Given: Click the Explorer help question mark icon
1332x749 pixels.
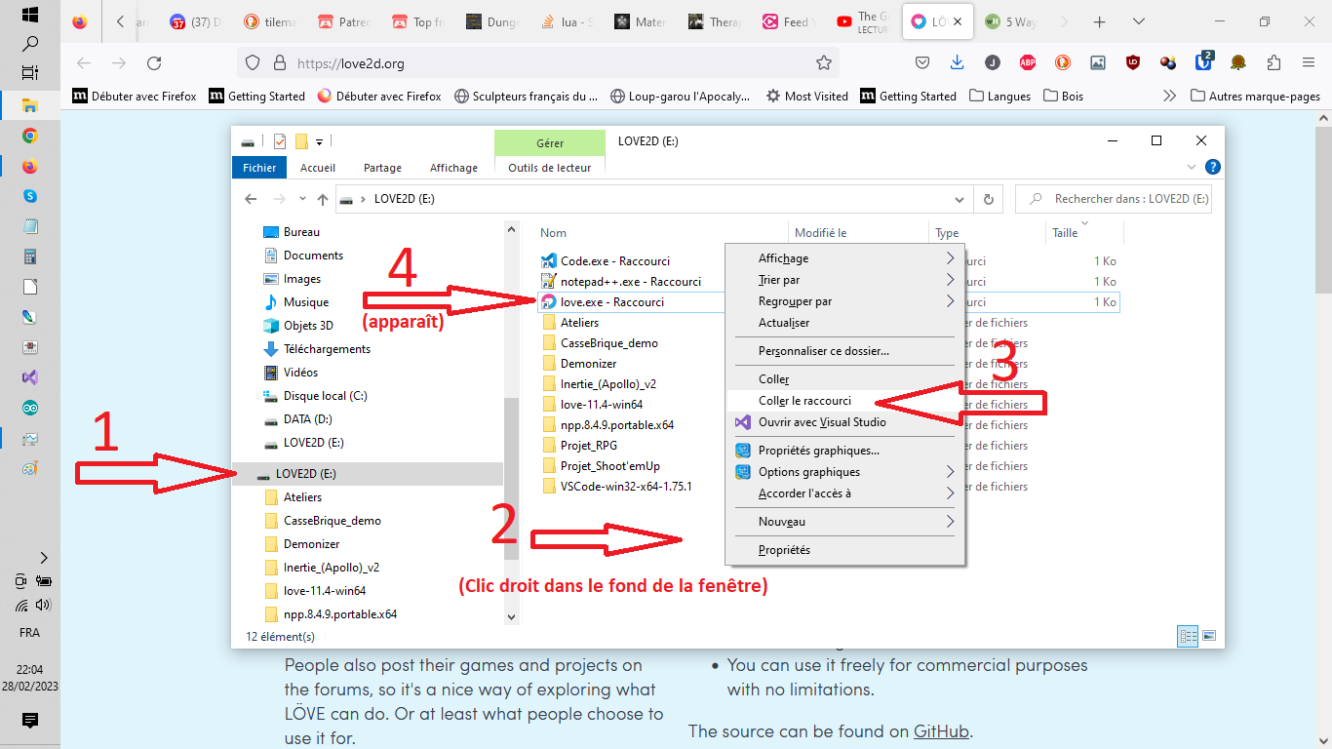Looking at the screenshot, I should 1212,167.
